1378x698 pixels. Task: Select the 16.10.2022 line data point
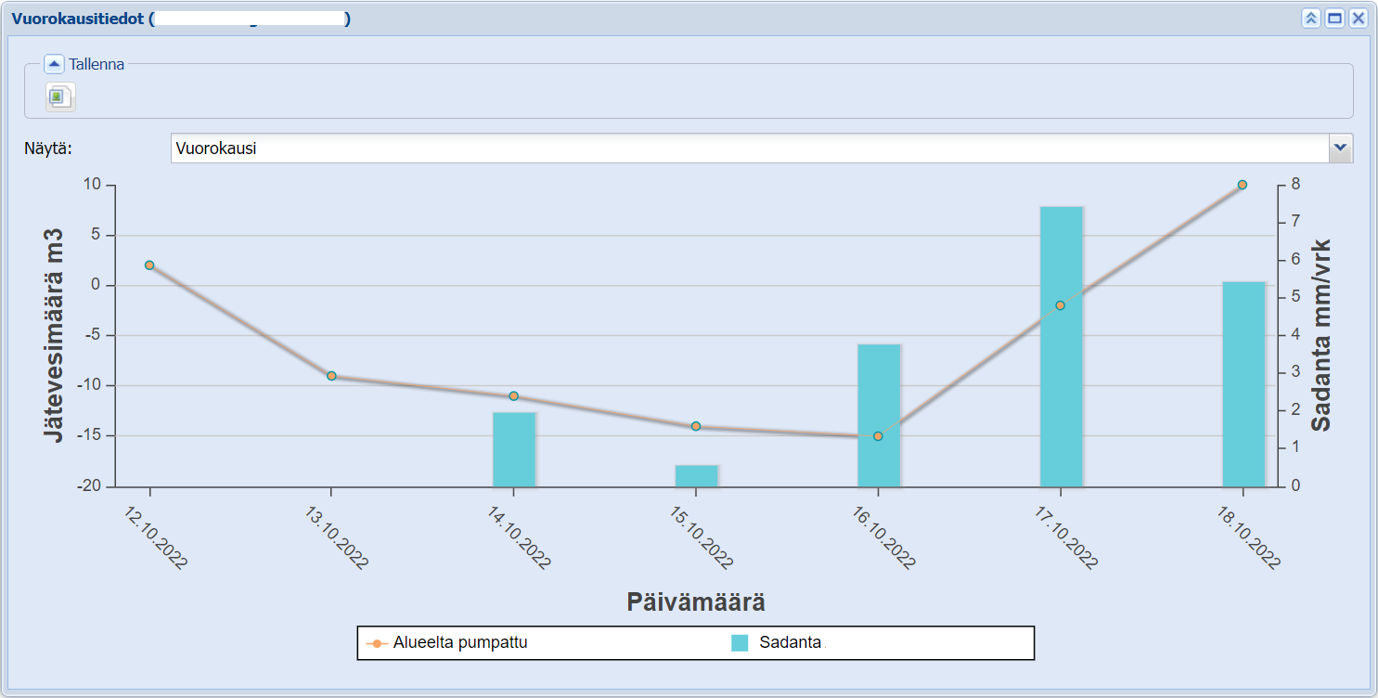tap(878, 436)
